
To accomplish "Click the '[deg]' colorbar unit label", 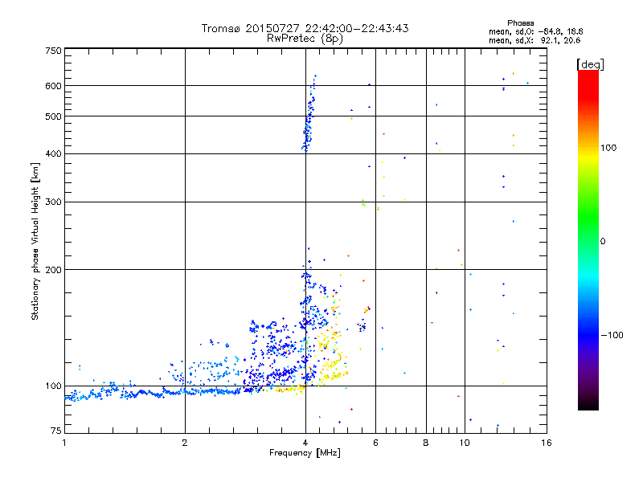I will [590, 64].
